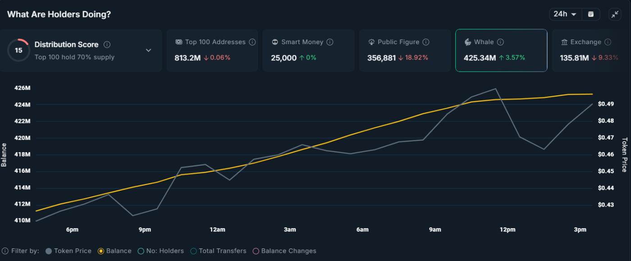
Task: Click the Public Figure info icon
Action: (426, 42)
